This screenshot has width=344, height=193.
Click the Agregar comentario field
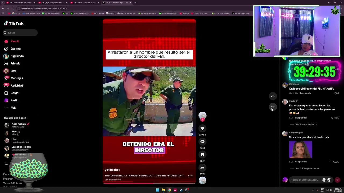pos(304,180)
